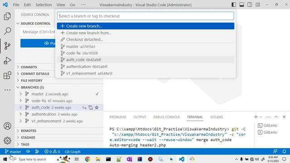
Task: Collapse the BRANCHES (5) section
Action: 18,87
